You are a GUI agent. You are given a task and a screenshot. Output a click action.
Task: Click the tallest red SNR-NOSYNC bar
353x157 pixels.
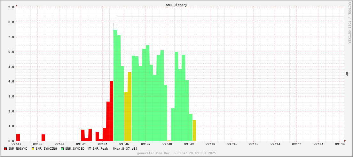[x=112, y=111]
